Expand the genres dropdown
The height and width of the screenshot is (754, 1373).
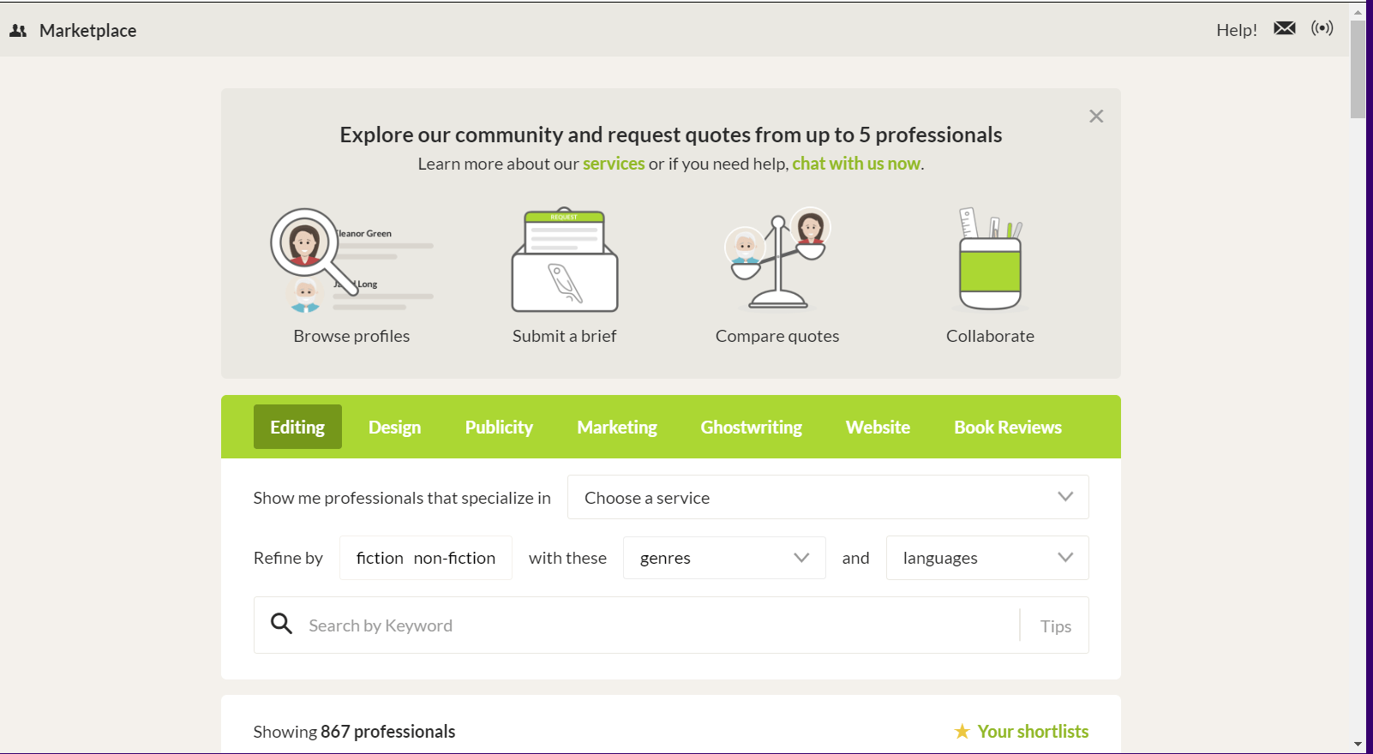[724, 558]
